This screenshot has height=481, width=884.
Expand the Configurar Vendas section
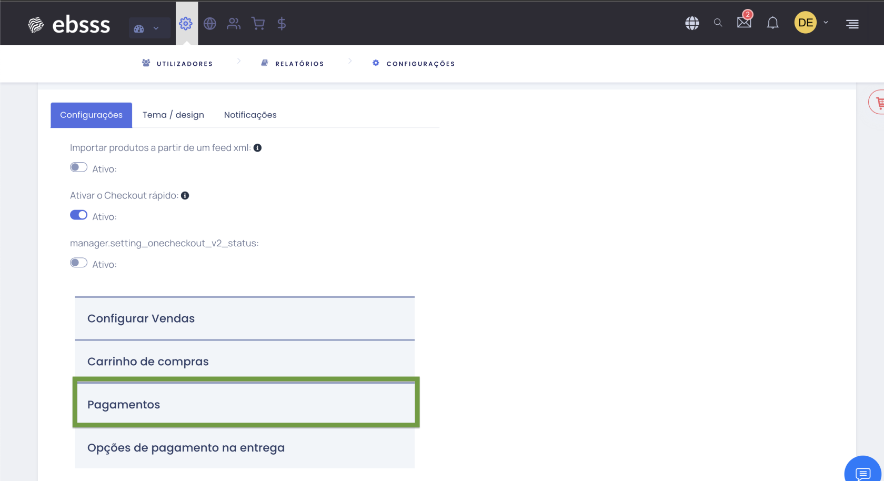pos(245,318)
